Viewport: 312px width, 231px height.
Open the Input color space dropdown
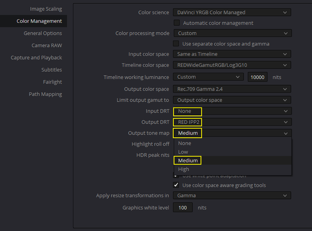tap(232, 54)
